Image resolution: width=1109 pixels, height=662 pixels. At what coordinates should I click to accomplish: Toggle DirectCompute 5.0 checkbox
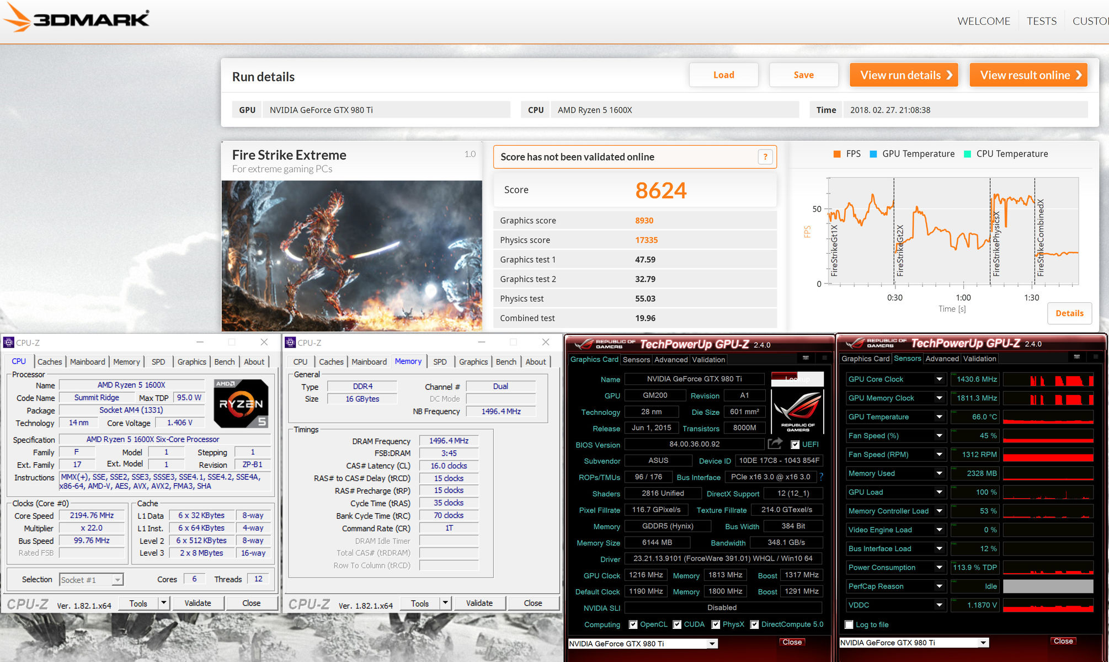pos(754,624)
